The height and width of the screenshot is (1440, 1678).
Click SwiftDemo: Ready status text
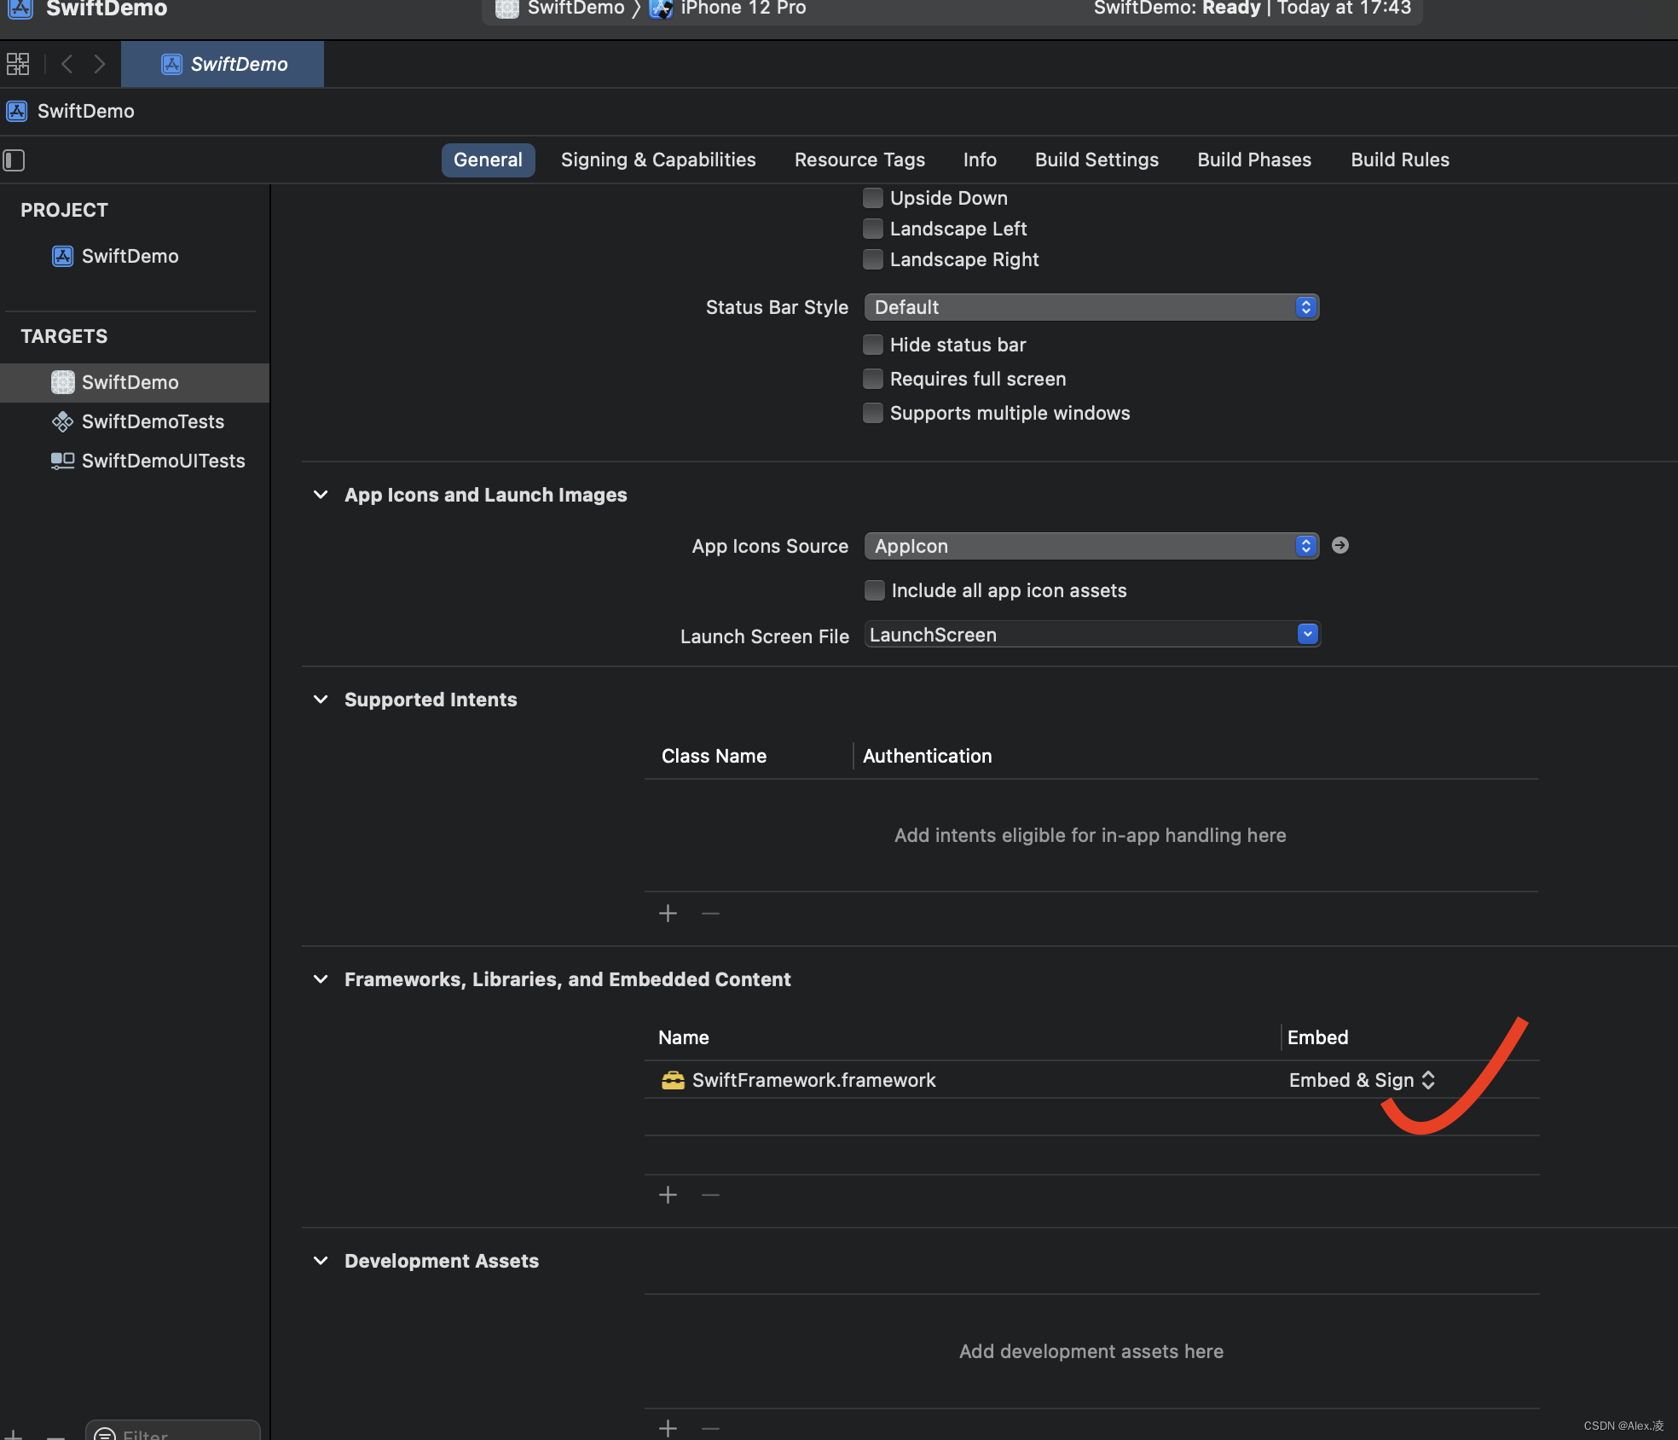(x=1177, y=9)
